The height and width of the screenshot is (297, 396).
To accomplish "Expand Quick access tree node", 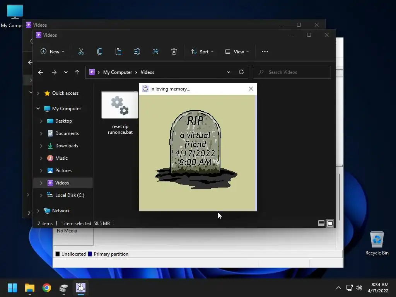I will pyautogui.click(x=38, y=93).
